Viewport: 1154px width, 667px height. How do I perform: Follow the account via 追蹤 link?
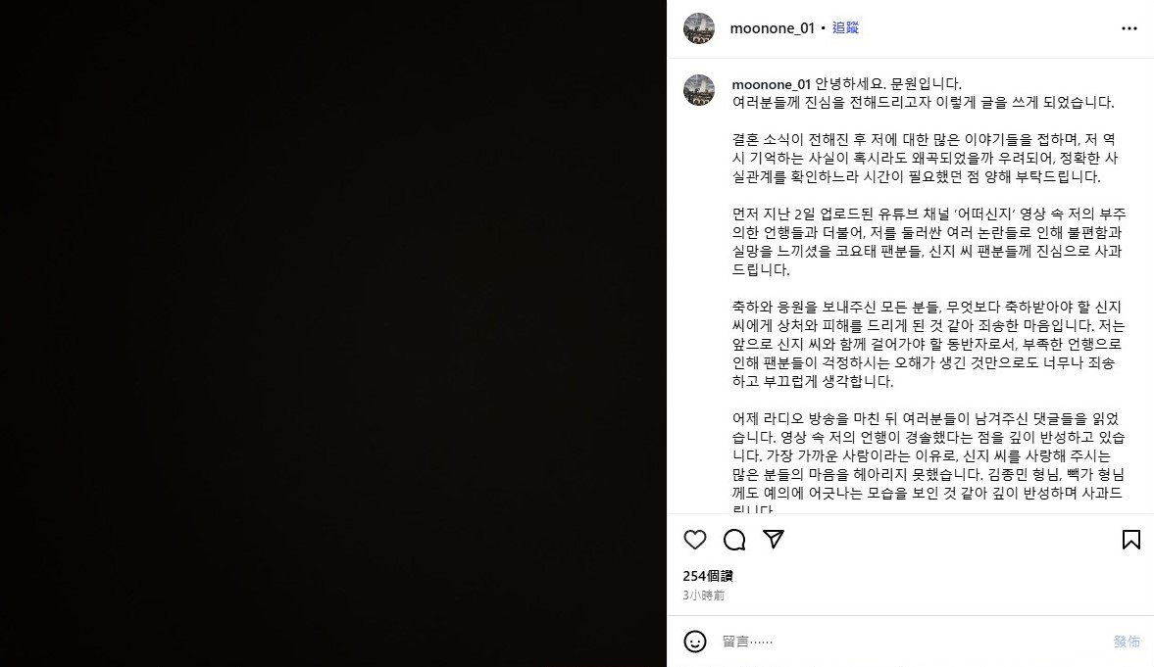pos(845,28)
